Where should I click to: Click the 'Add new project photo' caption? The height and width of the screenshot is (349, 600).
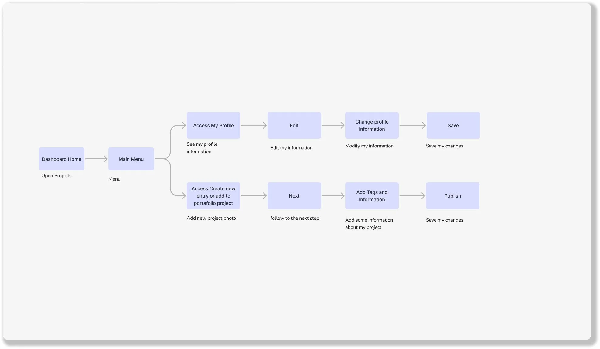(x=211, y=218)
